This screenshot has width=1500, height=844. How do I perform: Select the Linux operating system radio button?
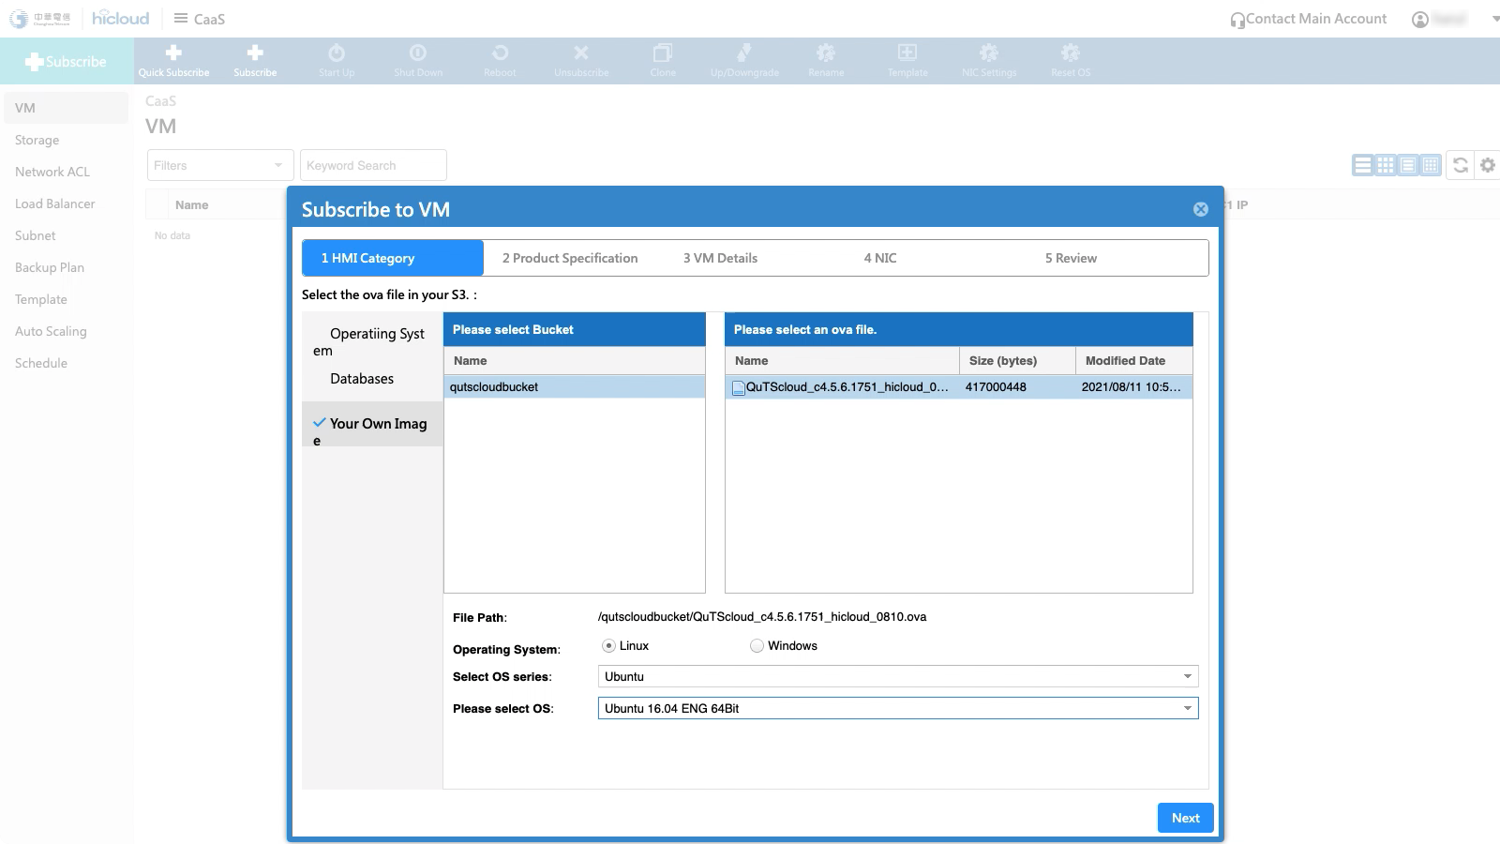pyautogui.click(x=609, y=646)
